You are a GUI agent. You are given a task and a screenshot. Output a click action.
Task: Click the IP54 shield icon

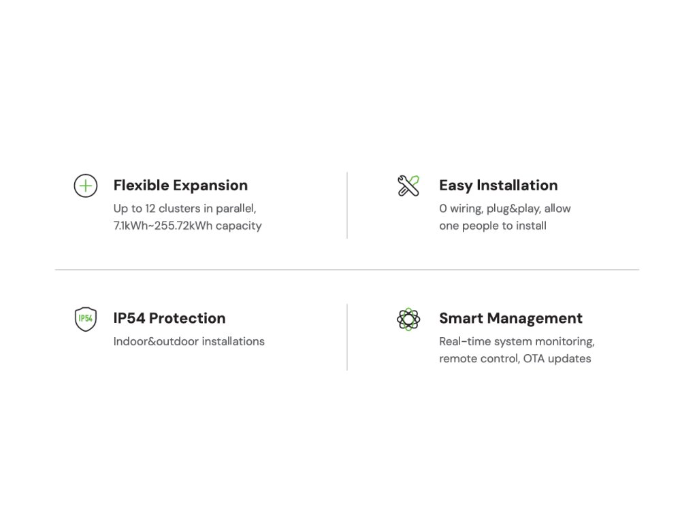(85, 319)
